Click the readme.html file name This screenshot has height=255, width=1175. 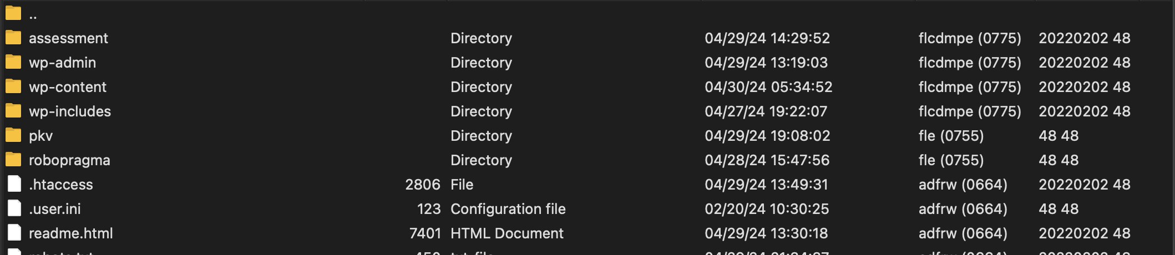pos(71,233)
